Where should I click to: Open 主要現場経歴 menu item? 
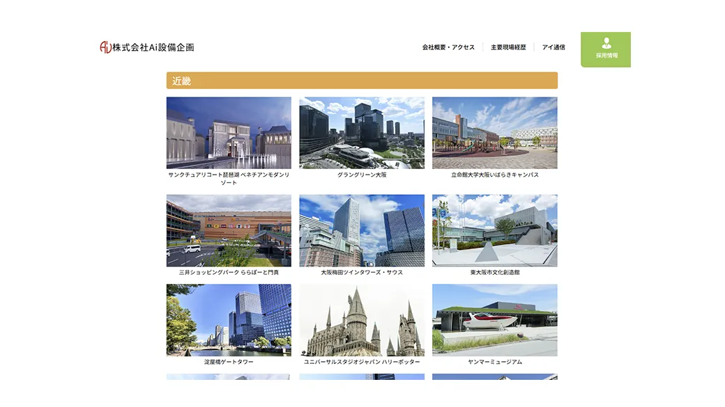(508, 47)
